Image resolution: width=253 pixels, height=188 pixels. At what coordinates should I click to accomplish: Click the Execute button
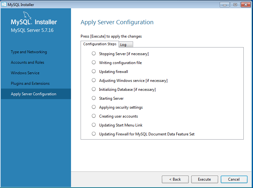pyautogui.click(x=204, y=179)
